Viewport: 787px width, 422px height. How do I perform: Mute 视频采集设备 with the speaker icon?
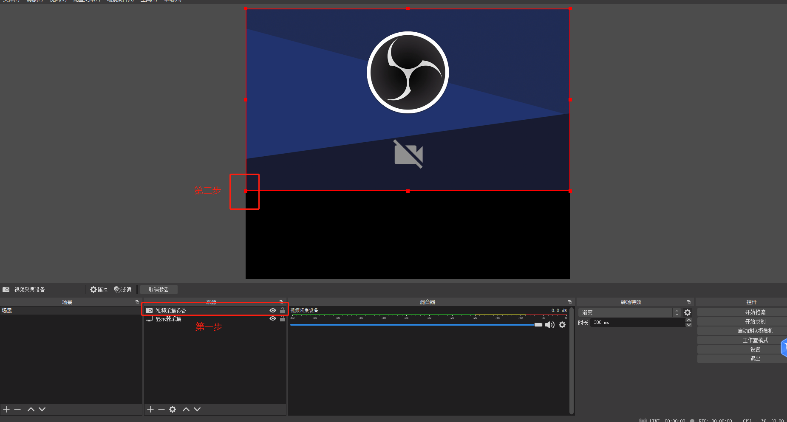[x=549, y=325]
